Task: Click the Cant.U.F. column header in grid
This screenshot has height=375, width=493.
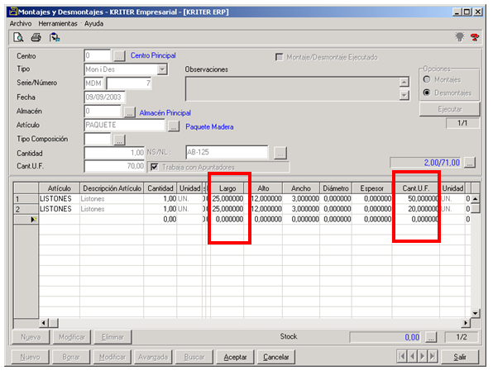Action: pos(415,188)
